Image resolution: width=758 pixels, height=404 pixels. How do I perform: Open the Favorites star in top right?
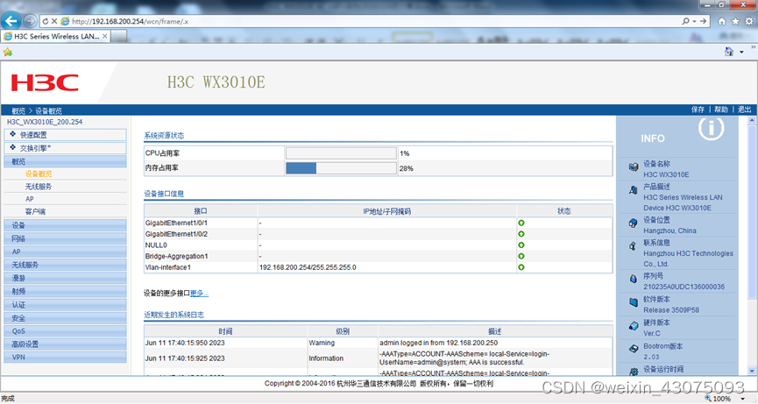735,21
